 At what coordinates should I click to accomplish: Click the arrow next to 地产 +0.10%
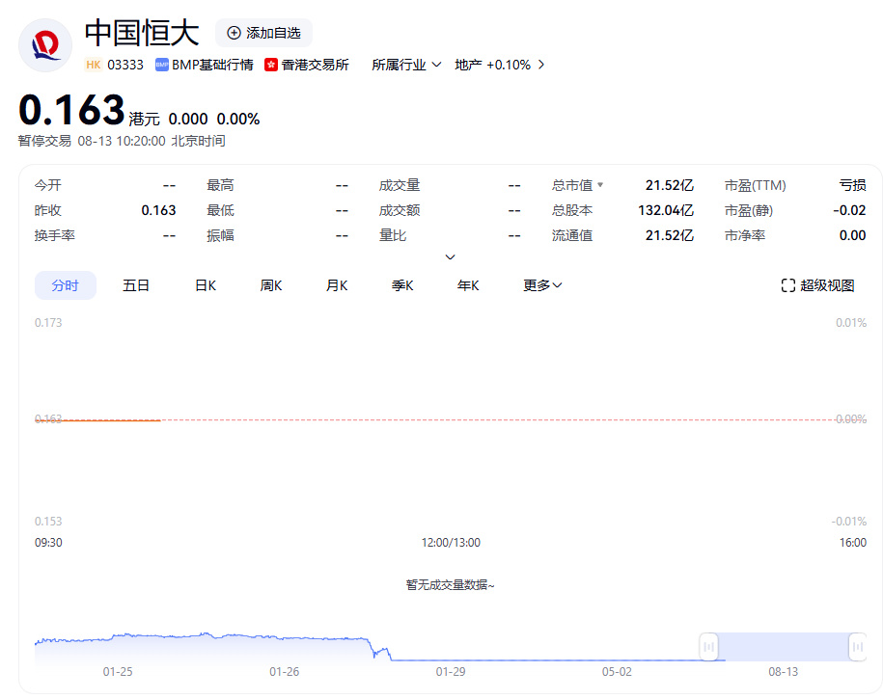pos(541,65)
